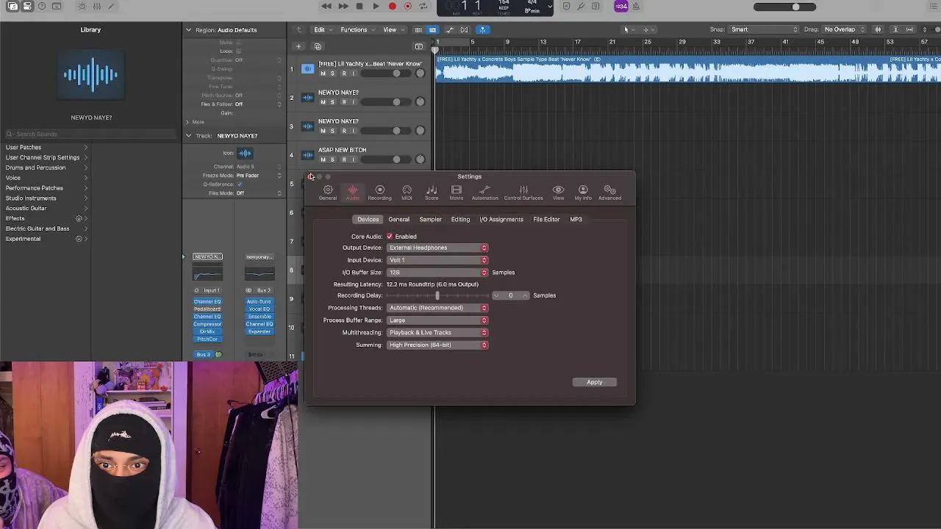Start recording with the red Record button
Image resolution: width=941 pixels, height=529 pixels.
[392, 7]
